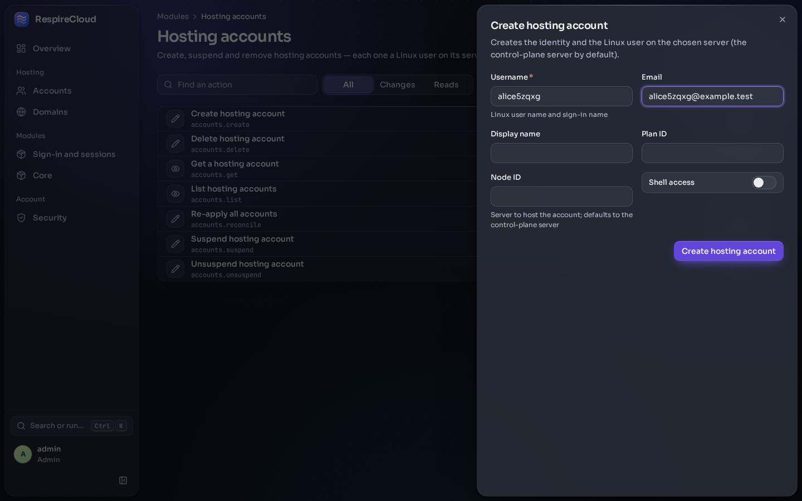The height and width of the screenshot is (501, 802).
Task: Click the 'List hosting accounts' row title
Action: [234, 189]
